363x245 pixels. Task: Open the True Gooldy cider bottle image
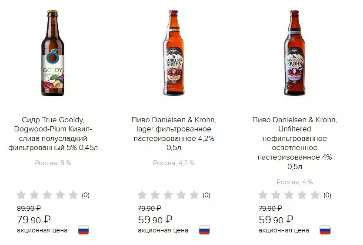(55, 52)
